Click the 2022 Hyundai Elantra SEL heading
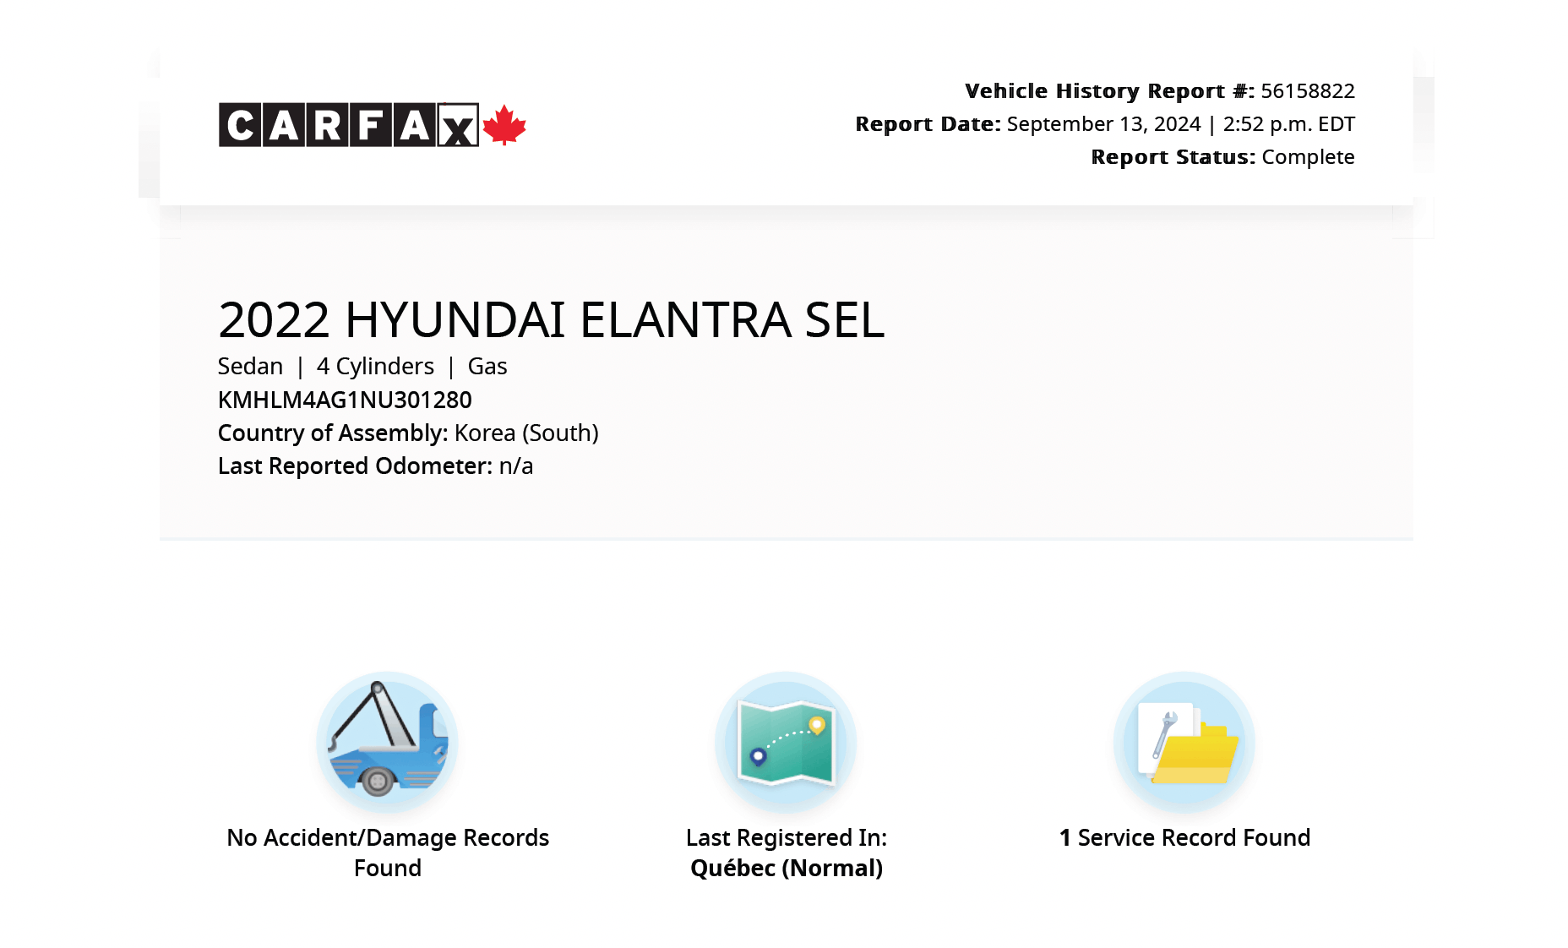This screenshot has width=1568, height=948. coord(551,320)
